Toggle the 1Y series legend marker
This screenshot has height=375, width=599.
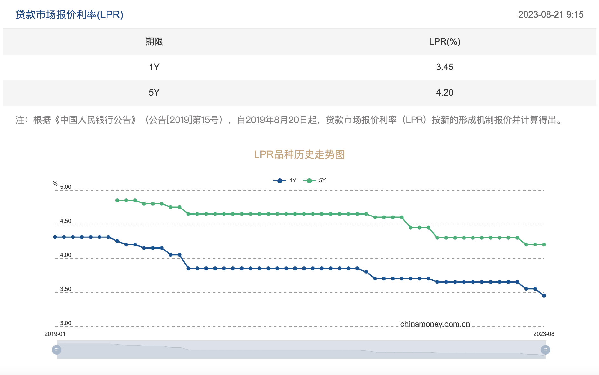[280, 181]
